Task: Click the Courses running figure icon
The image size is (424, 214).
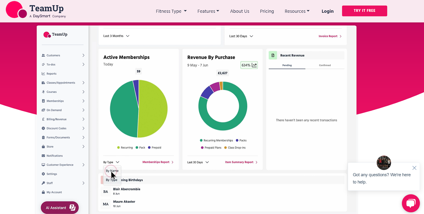Action: tap(43, 92)
